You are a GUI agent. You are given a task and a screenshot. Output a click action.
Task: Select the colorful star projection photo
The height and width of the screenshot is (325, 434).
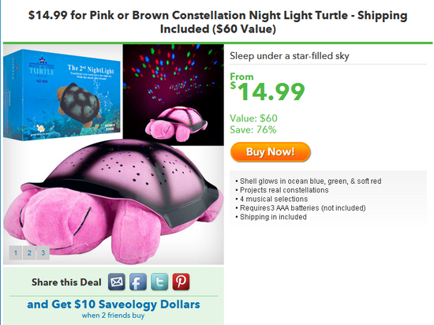(x=174, y=95)
